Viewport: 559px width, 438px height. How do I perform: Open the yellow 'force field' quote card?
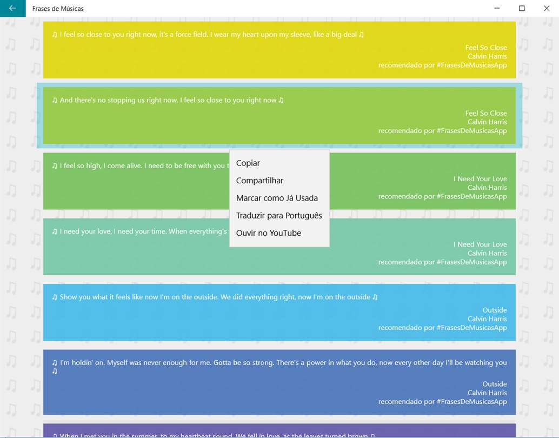[279, 50]
